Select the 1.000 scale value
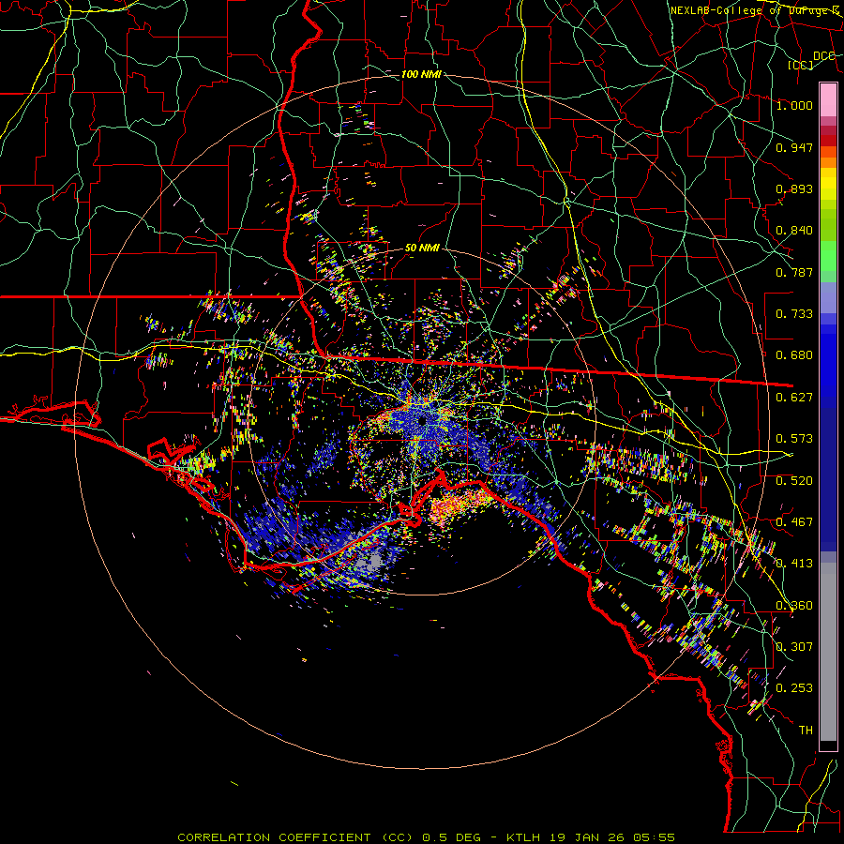Viewport: 844px width, 844px height. click(x=794, y=105)
